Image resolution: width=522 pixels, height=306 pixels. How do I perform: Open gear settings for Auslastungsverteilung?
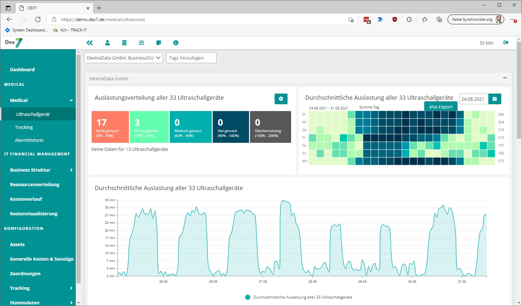[281, 99]
